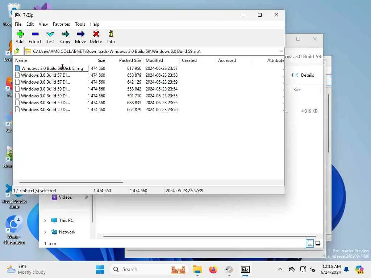Open the Windows Start menu
This screenshot has height=278, width=371.
[x=100, y=269]
